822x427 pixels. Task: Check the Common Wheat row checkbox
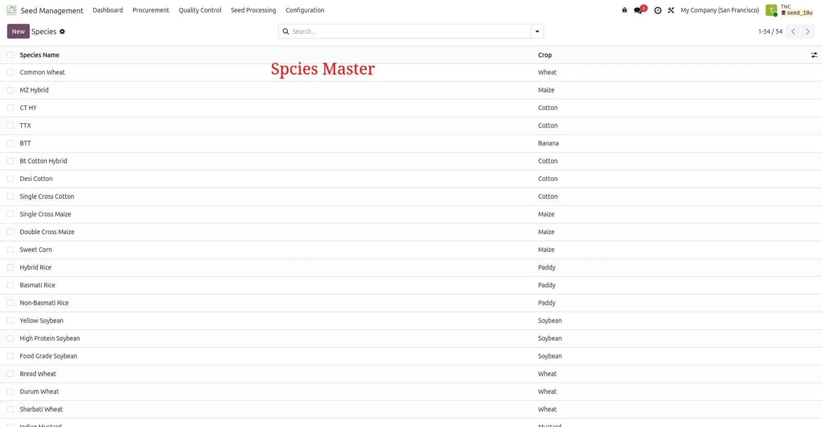tap(10, 72)
